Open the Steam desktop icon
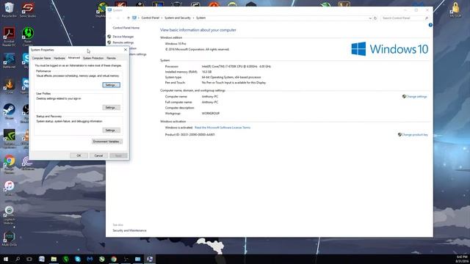 (9, 111)
